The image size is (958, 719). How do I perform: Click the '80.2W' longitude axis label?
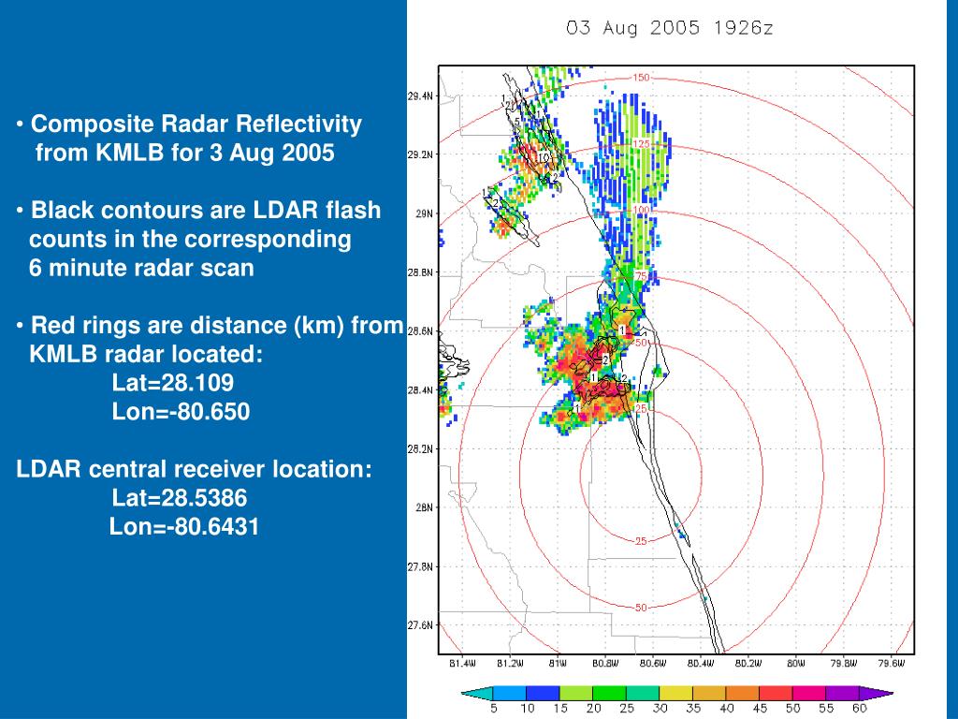[748, 664]
